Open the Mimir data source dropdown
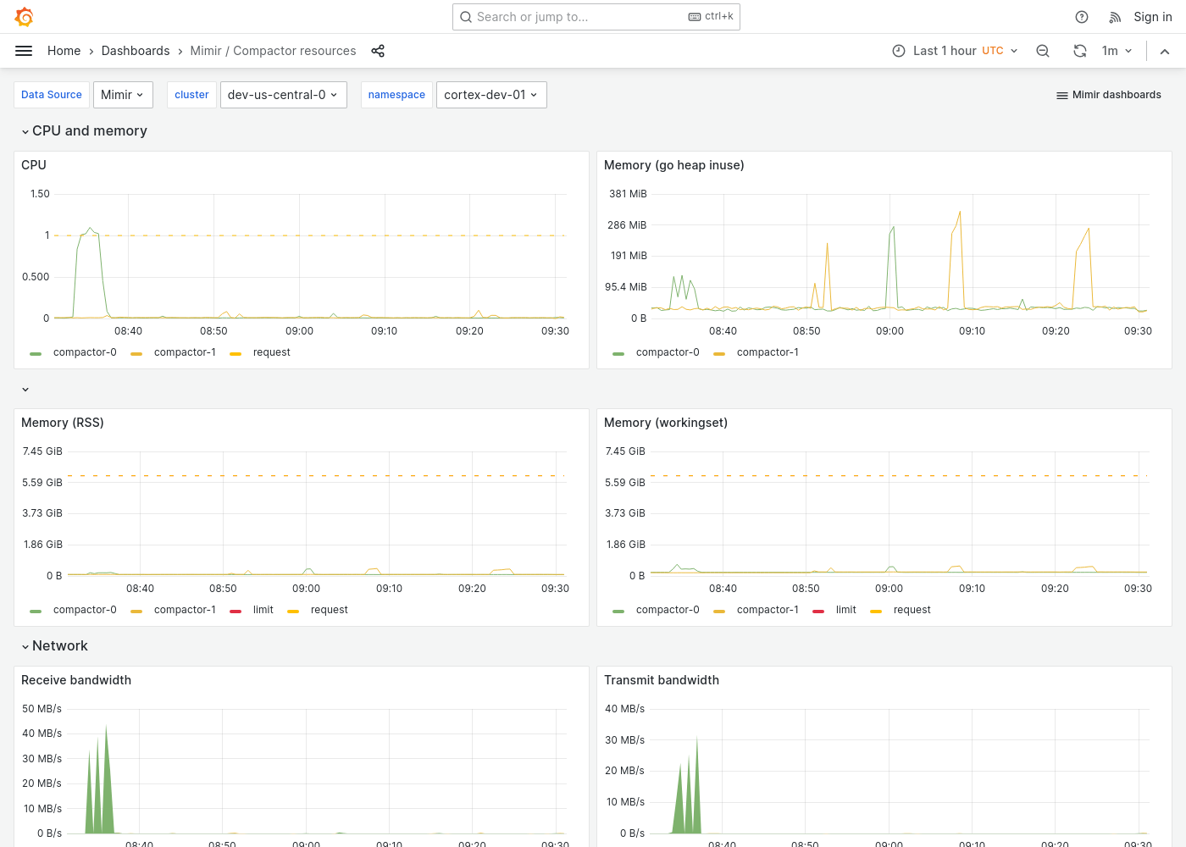 [123, 95]
